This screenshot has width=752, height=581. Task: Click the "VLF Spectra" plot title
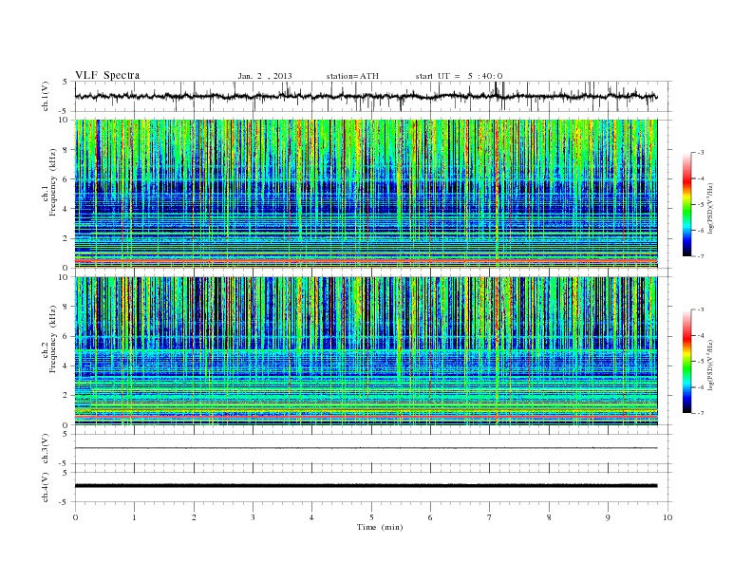pos(107,75)
